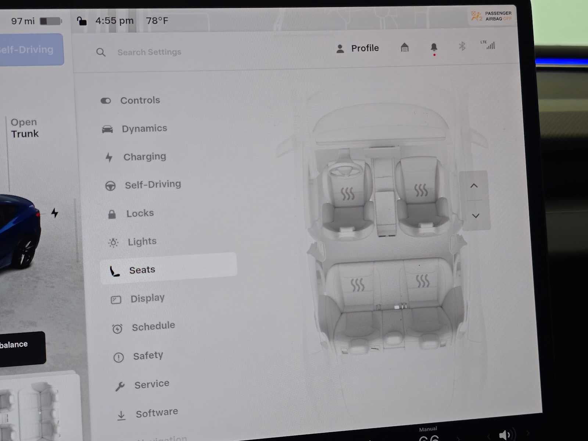Open the Controls settings menu
The image size is (588, 441).
130,100
